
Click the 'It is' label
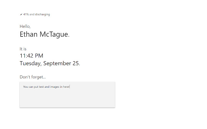point(23,49)
